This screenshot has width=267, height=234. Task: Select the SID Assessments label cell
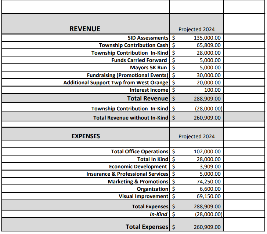[x=148, y=38]
